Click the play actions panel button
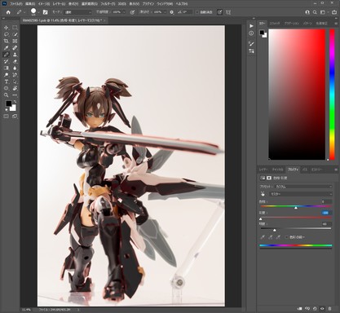340x313 pixels. (x=251, y=26)
